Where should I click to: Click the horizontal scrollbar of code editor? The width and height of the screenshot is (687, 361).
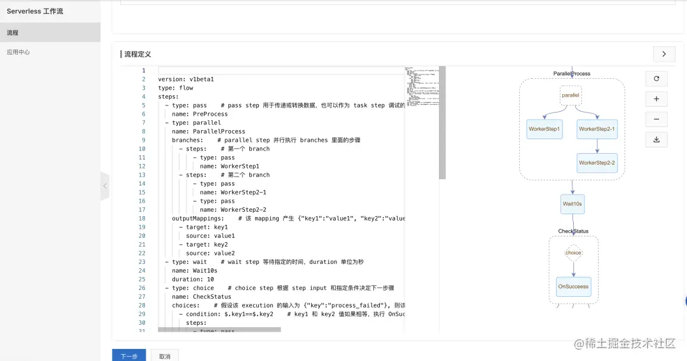coord(219,329)
